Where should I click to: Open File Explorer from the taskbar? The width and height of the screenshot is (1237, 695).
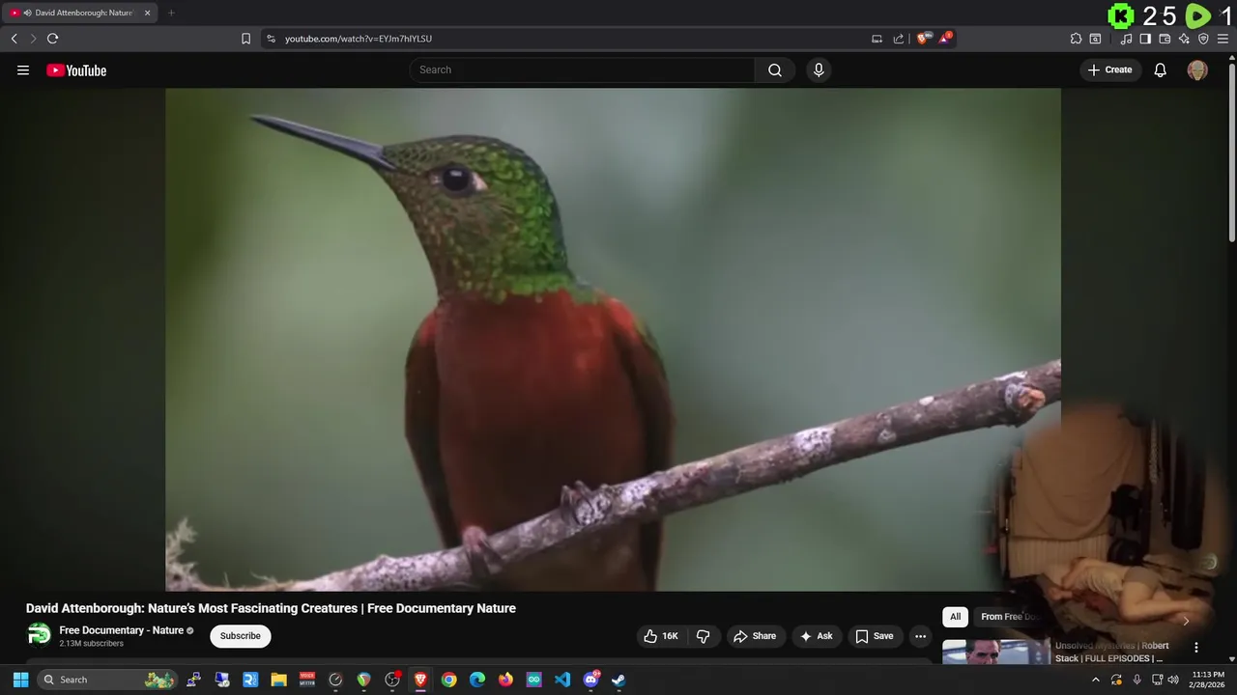click(x=279, y=680)
